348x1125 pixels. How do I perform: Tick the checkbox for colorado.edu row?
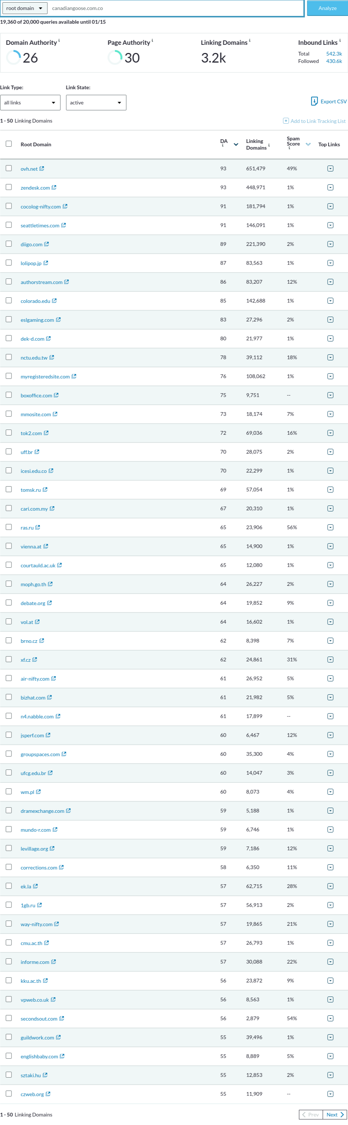click(x=9, y=300)
